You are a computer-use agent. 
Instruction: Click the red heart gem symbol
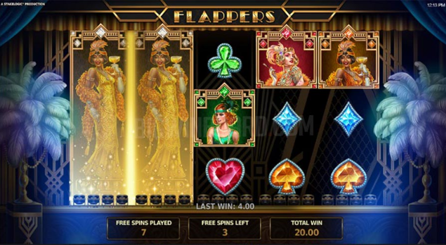click(225, 177)
